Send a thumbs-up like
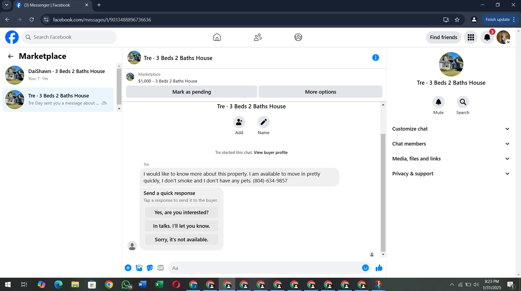Image resolution: width=521 pixels, height=291 pixels. click(x=379, y=268)
